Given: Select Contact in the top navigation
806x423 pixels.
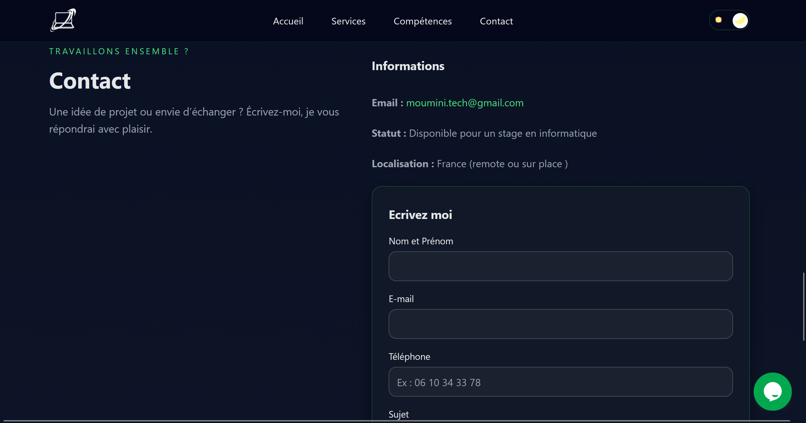Looking at the screenshot, I should 496,21.
